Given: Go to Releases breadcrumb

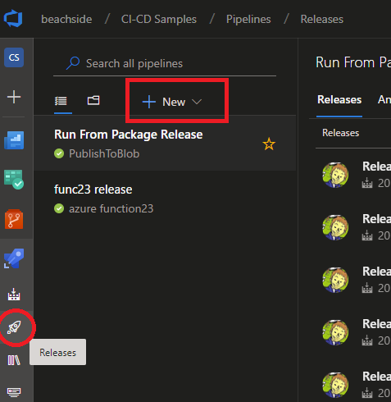Looking at the screenshot, I should 322,19.
